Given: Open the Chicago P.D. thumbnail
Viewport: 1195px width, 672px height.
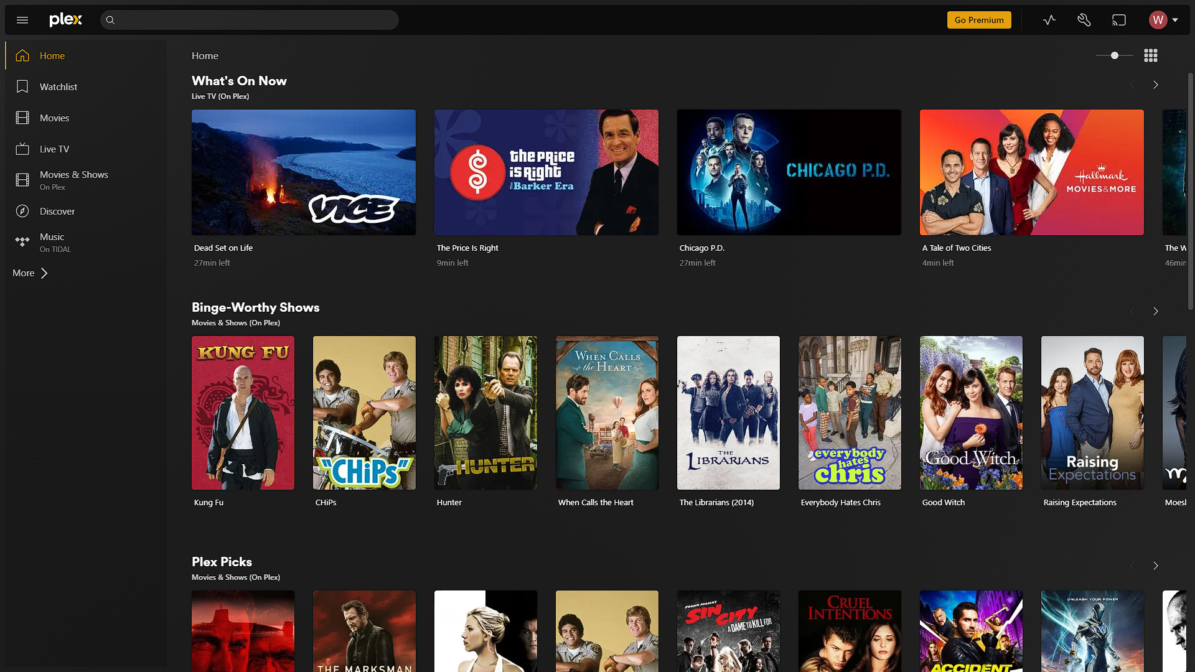Looking at the screenshot, I should pos(789,172).
